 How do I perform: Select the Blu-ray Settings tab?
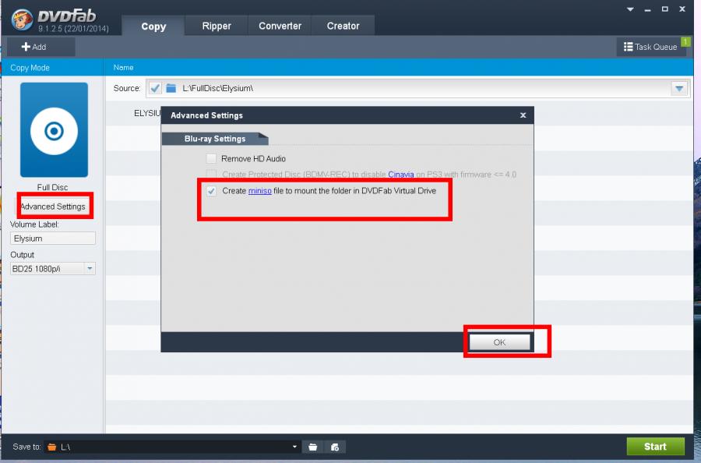click(215, 139)
